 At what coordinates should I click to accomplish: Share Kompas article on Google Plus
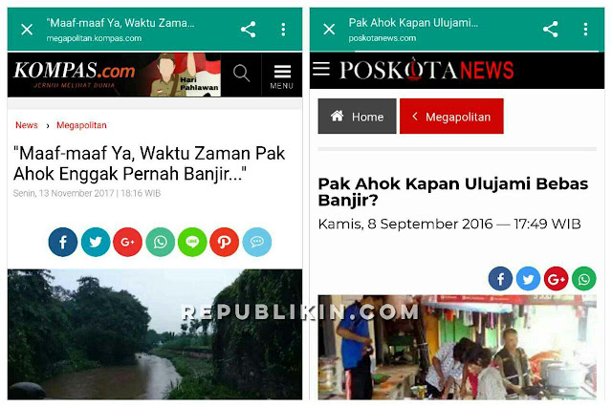click(x=127, y=242)
